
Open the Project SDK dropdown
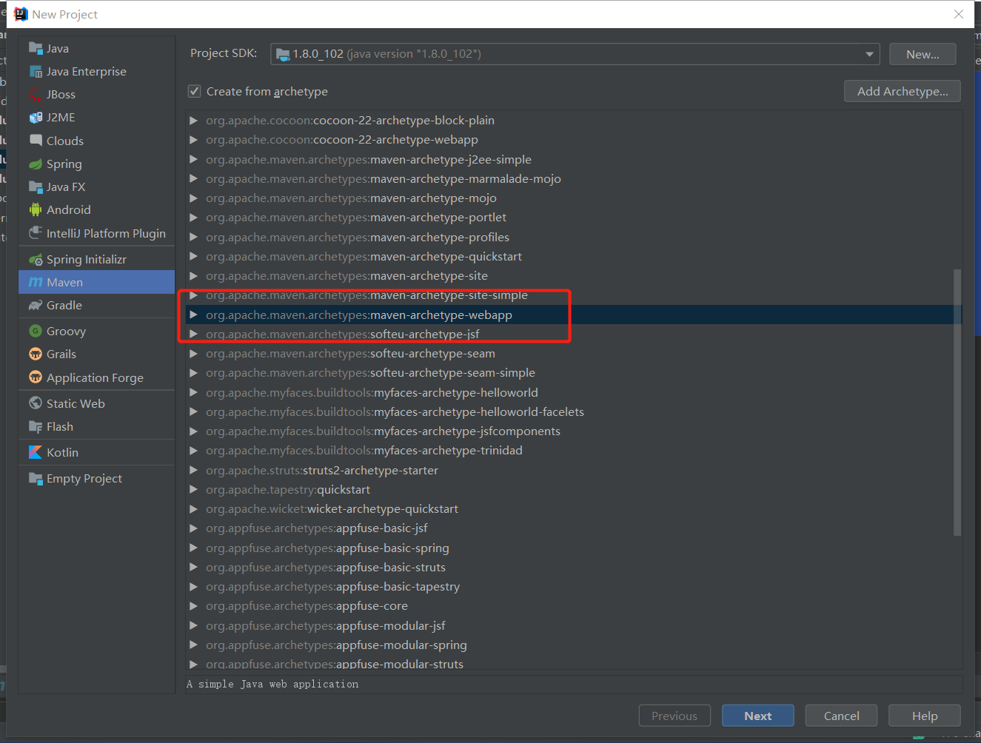869,54
